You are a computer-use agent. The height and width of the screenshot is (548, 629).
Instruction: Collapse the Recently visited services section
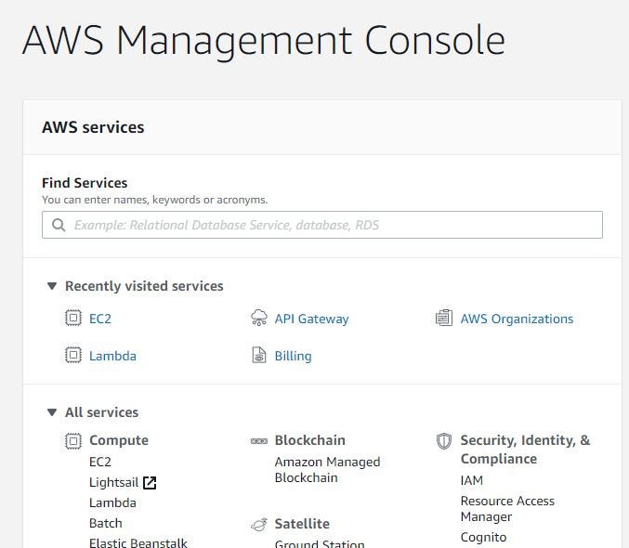point(52,286)
